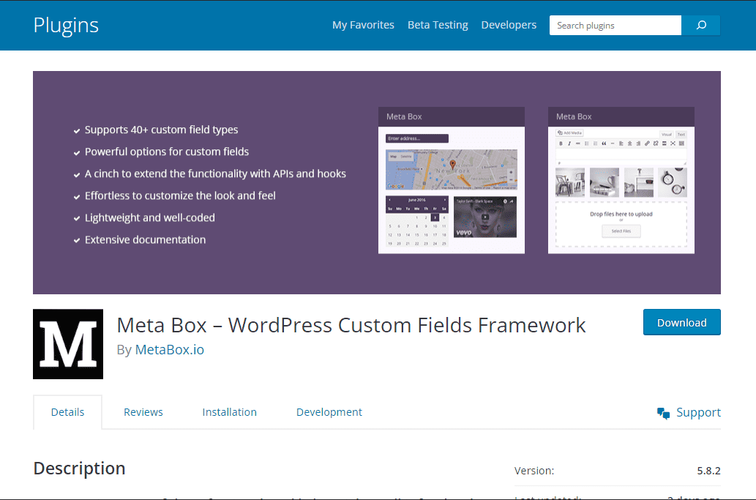Click the calendar widget in banner
Screen dimensions: 756x500
click(x=417, y=221)
